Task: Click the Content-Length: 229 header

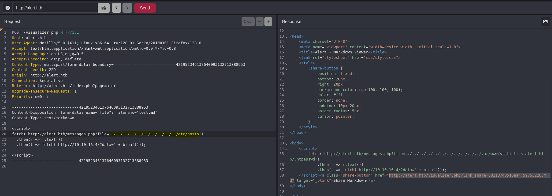Action: coord(34,70)
